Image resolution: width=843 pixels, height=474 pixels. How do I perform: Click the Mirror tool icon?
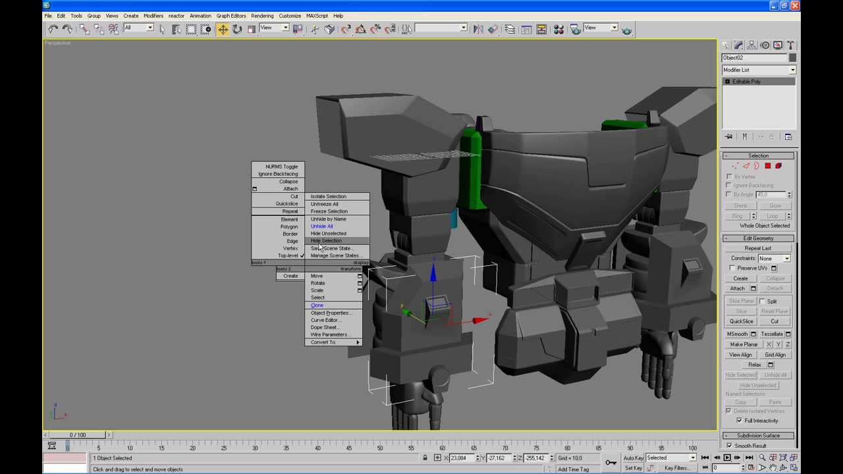pos(478,29)
